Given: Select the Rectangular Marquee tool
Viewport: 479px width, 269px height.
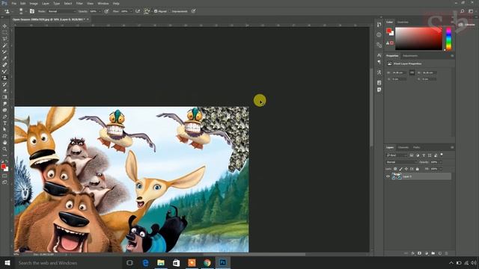Looking at the screenshot, I should [x=4, y=32].
